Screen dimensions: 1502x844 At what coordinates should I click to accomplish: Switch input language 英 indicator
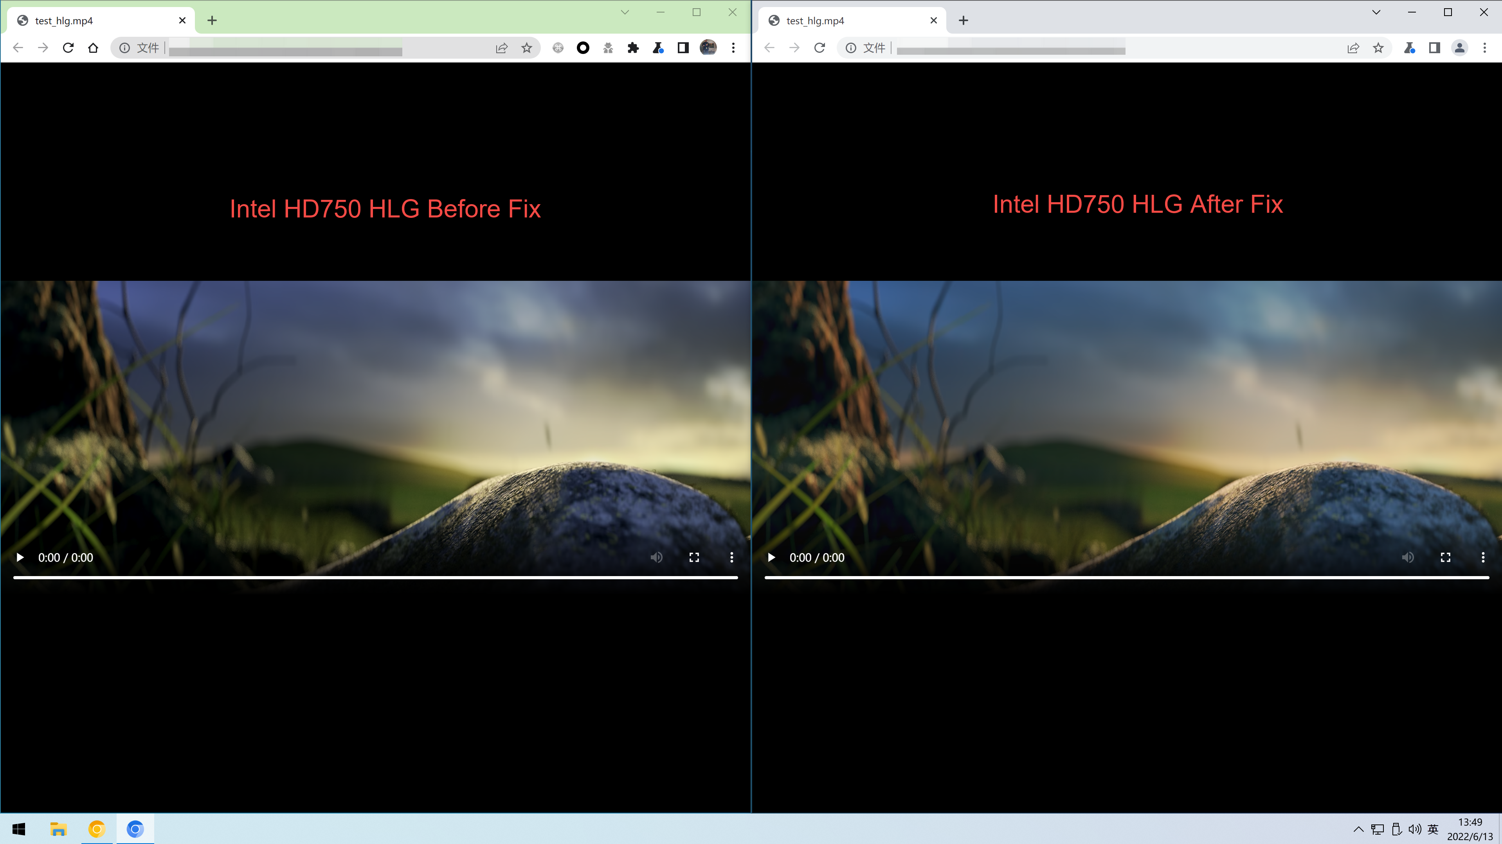point(1433,829)
